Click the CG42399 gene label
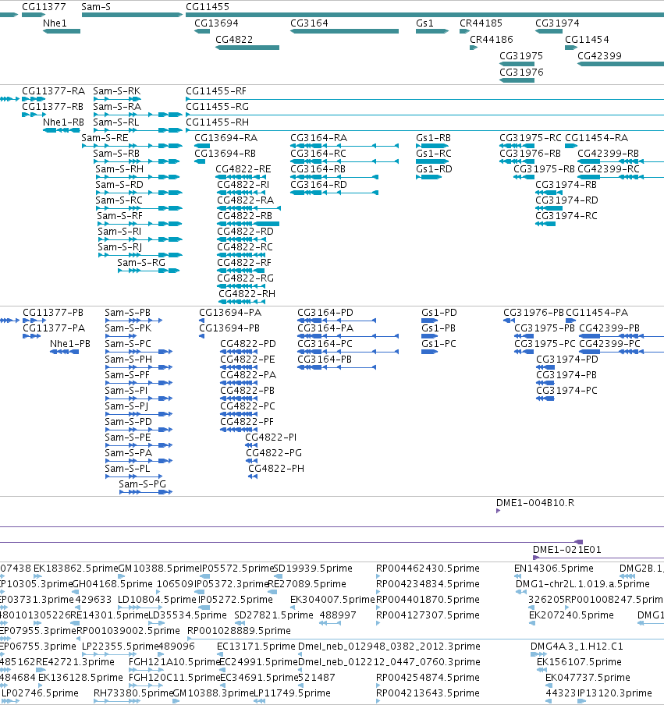This screenshot has height=705, width=664. 600,55
